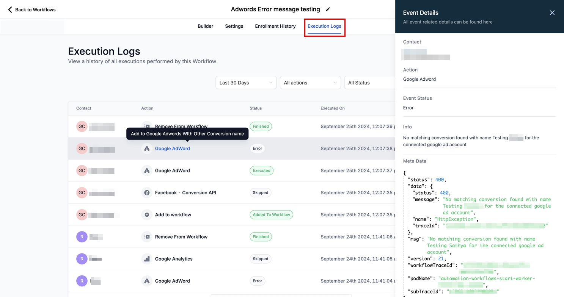Click the Facebook Conversion API icon

(x=147, y=192)
